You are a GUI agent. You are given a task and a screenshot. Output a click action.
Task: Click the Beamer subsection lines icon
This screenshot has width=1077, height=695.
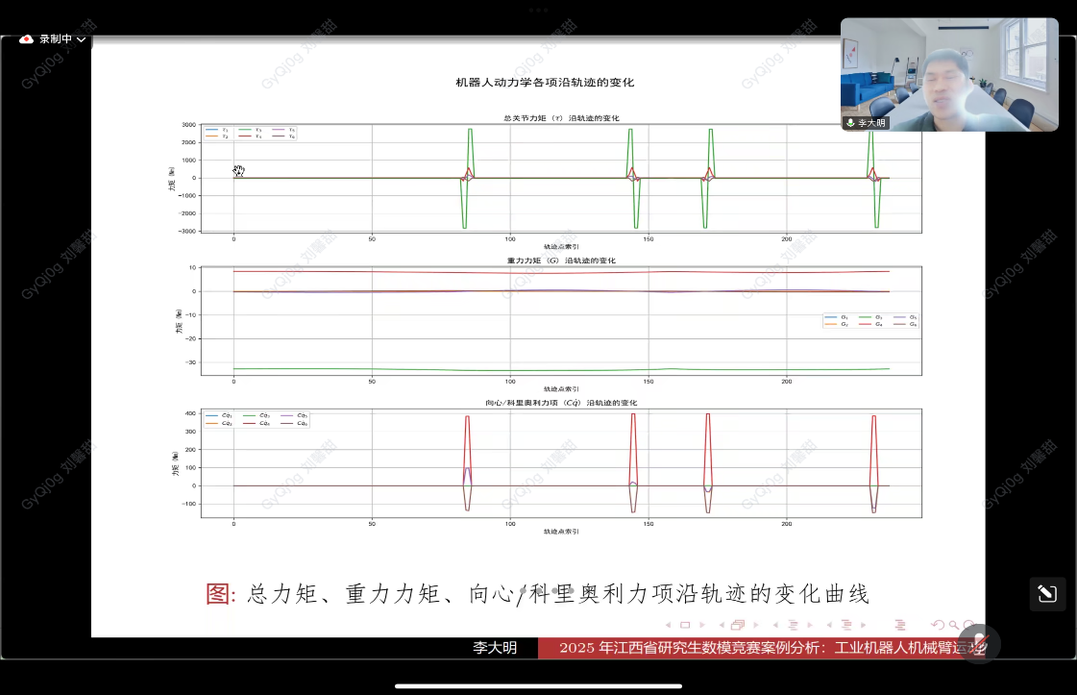tap(793, 625)
